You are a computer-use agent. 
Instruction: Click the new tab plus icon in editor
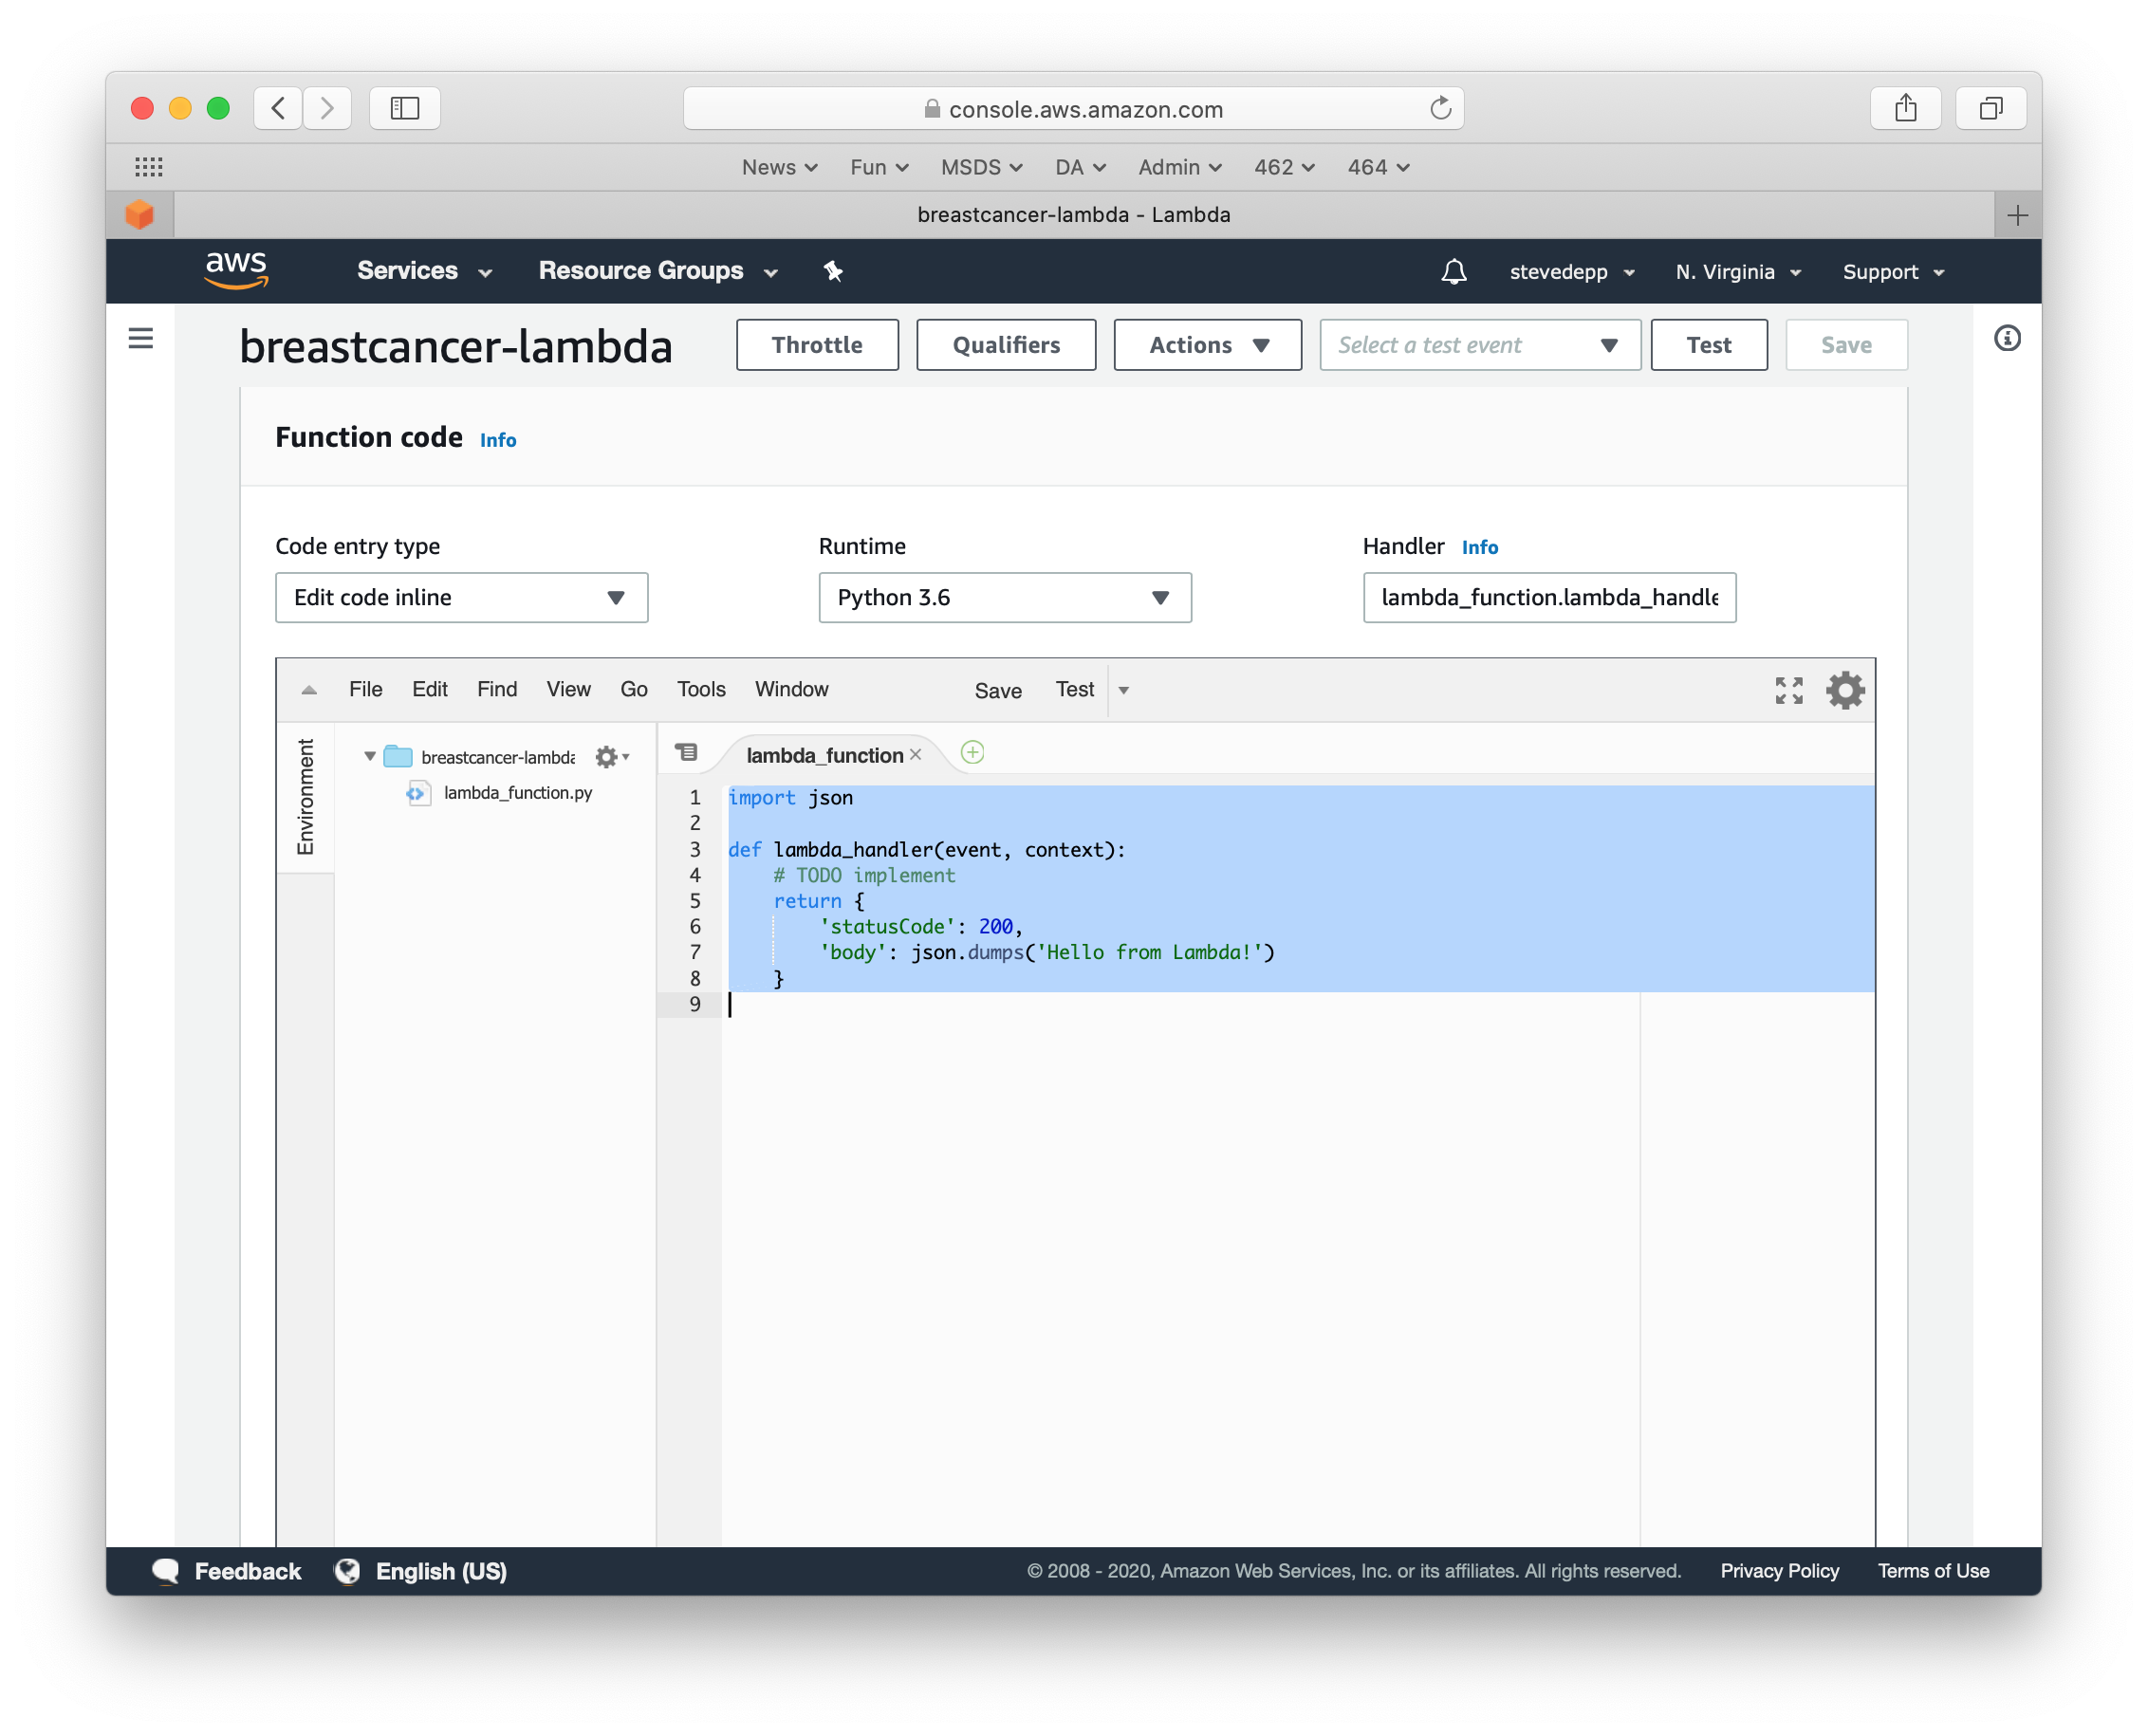click(x=972, y=752)
